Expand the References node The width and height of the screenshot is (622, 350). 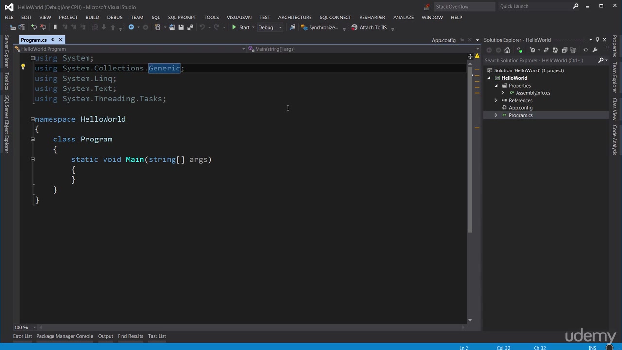[x=496, y=101]
